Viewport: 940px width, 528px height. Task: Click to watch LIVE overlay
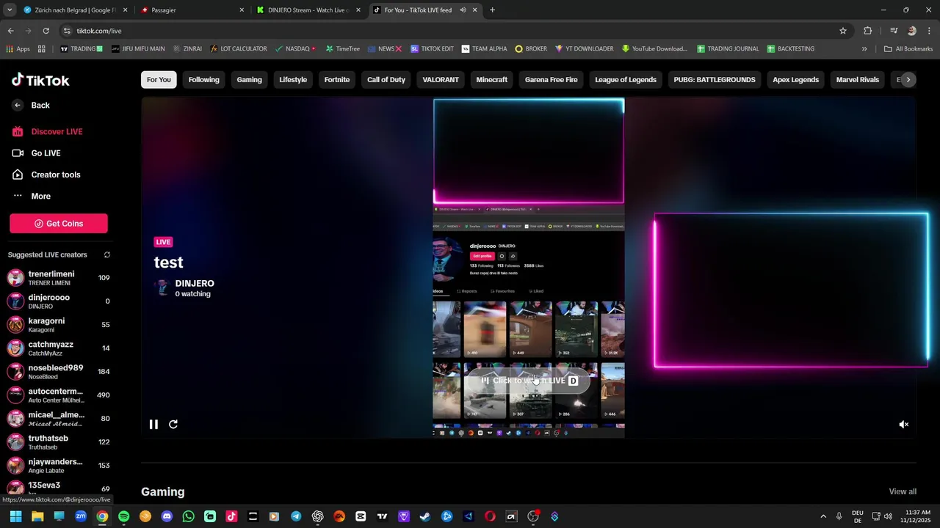[529, 381]
